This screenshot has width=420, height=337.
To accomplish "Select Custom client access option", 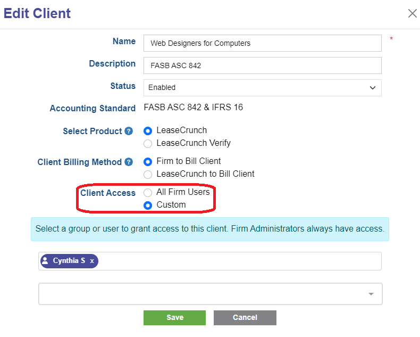I will (148, 206).
